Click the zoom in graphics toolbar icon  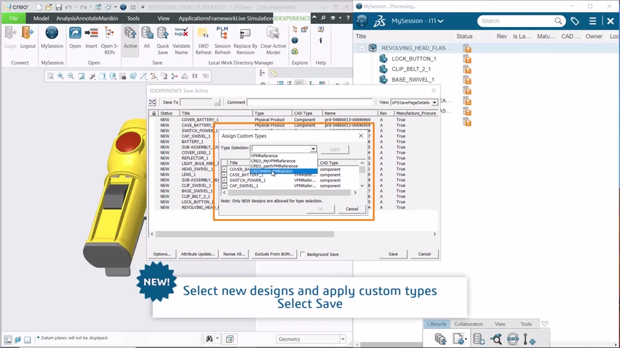pyautogui.click(x=61, y=76)
